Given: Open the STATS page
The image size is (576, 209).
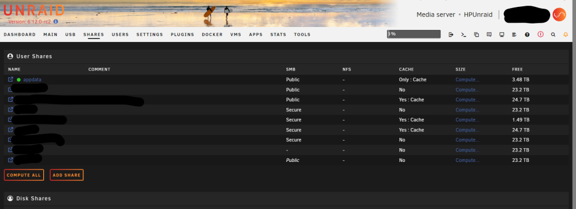Looking at the screenshot, I should (x=278, y=34).
